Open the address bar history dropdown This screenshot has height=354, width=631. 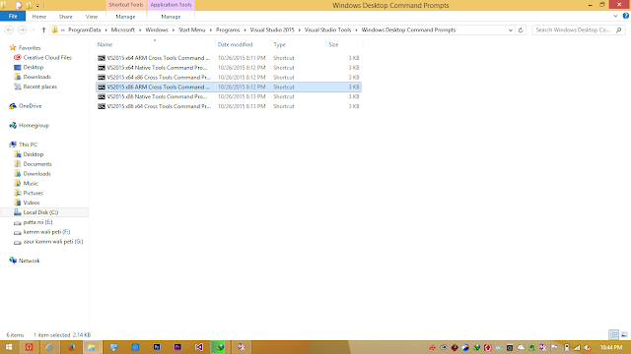[511, 30]
